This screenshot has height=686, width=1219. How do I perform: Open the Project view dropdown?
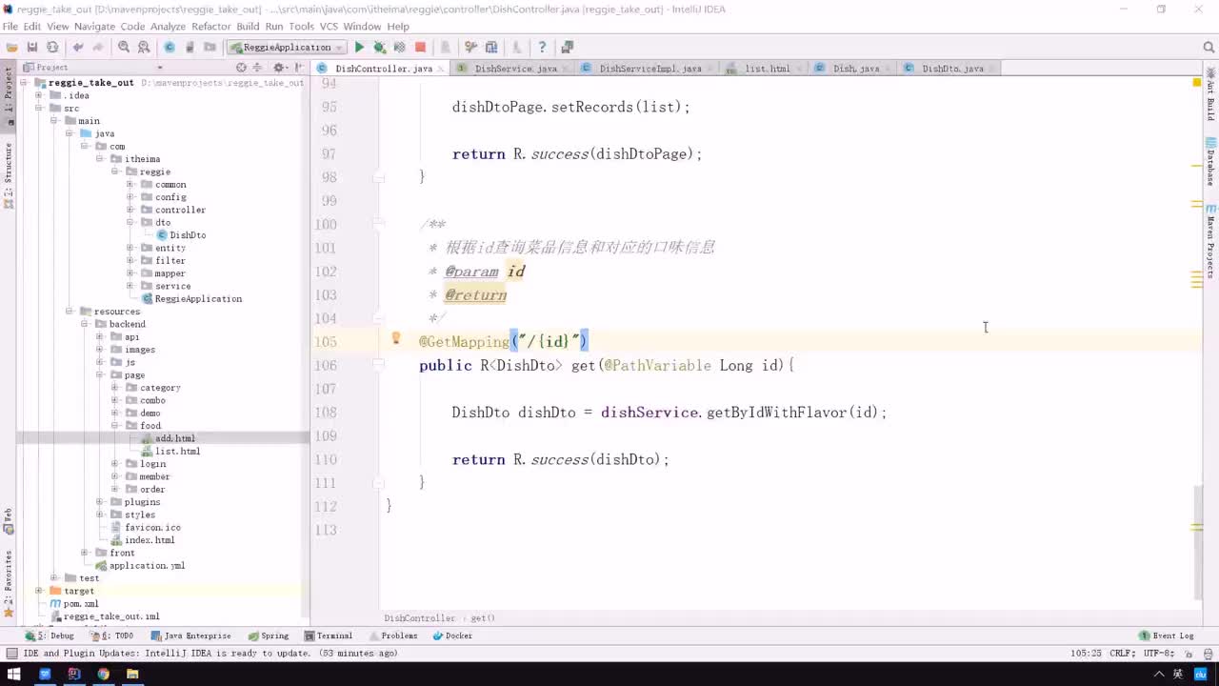(159, 68)
